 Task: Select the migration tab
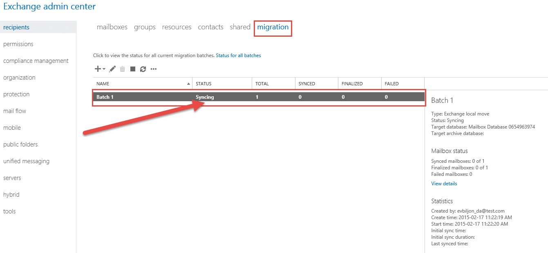click(273, 27)
